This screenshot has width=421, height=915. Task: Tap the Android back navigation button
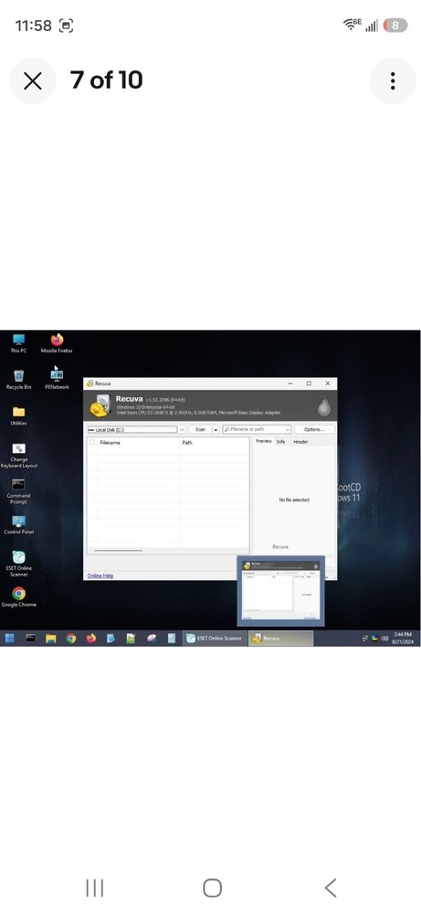[331, 888]
